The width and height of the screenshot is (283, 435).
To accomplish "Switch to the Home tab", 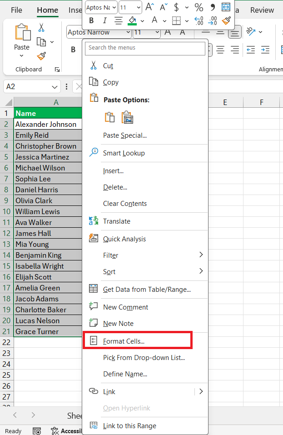I will (47, 10).
